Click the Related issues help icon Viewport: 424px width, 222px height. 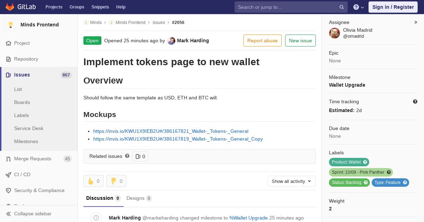127,156
